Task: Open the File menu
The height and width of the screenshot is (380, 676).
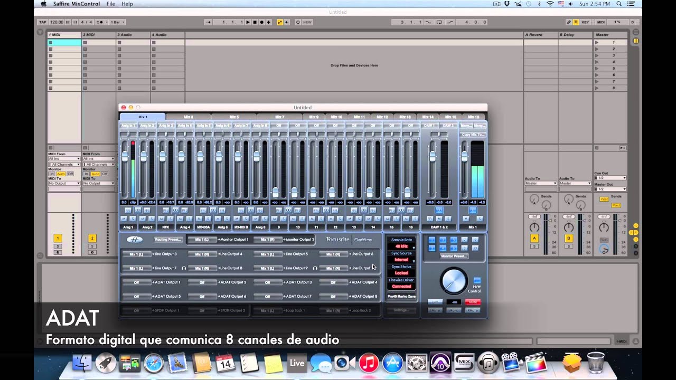Action: (x=111, y=4)
